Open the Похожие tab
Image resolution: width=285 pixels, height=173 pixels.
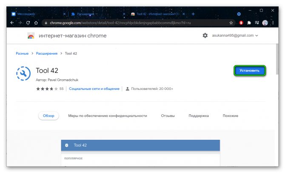(x=231, y=115)
